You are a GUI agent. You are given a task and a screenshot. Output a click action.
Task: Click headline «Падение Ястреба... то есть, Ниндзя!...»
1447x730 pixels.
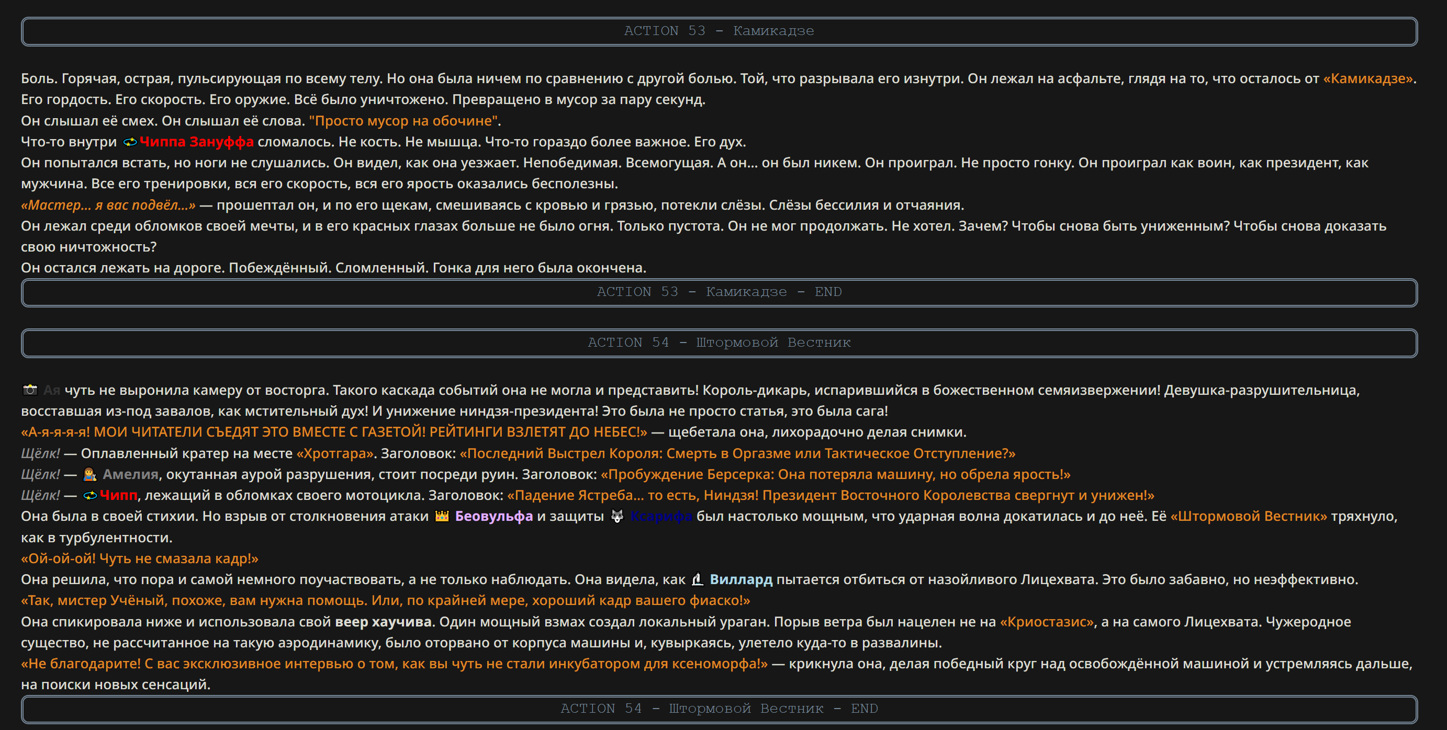pyautogui.click(x=831, y=495)
